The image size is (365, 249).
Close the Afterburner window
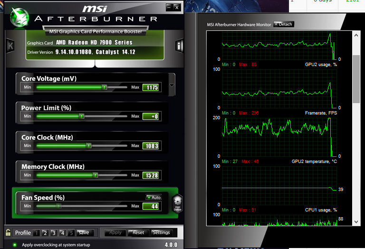(x=177, y=8)
